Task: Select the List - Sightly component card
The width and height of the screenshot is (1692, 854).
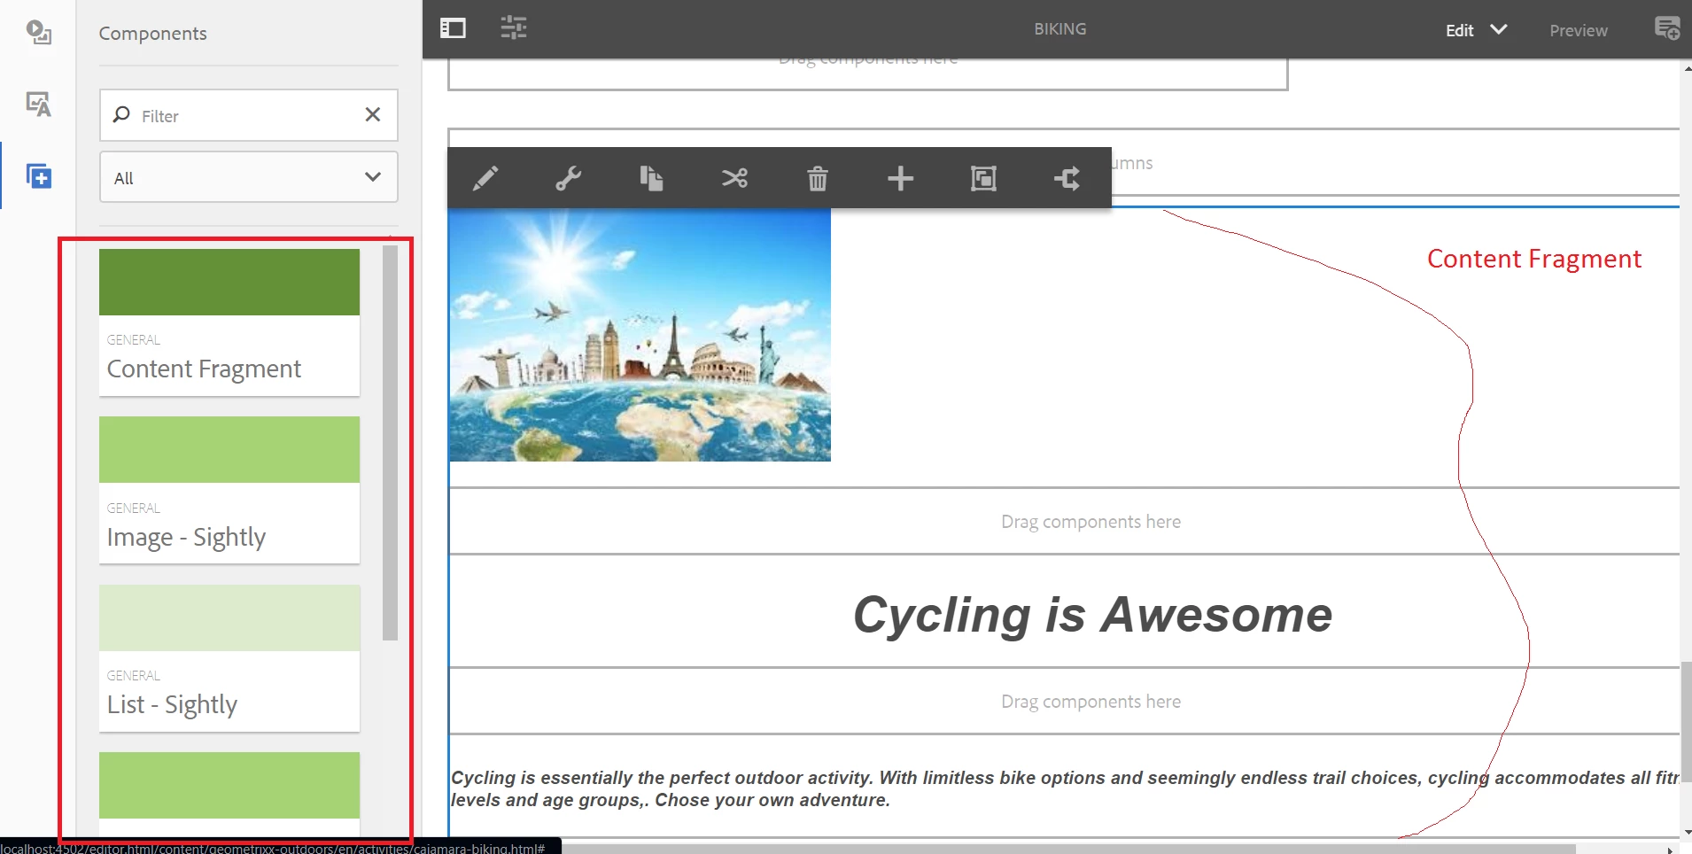Action: click(229, 658)
